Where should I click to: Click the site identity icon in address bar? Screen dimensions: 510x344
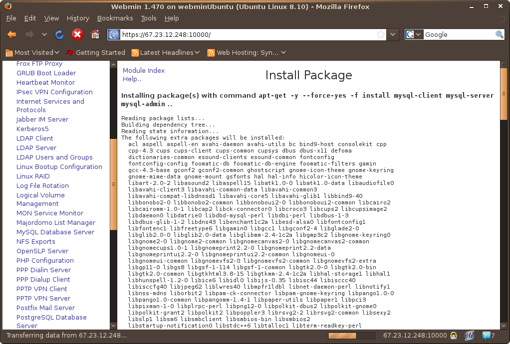[114, 34]
